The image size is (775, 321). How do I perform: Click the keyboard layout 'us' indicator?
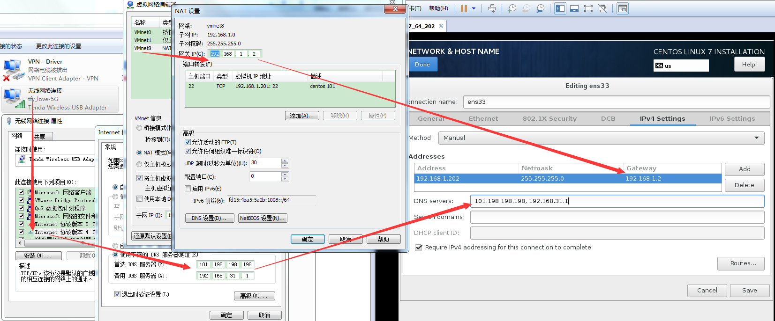pyautogui.click(x=681, y=66)
